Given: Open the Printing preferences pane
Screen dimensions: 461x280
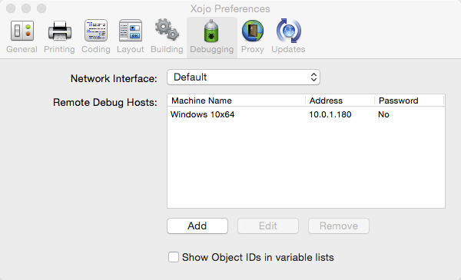Looking at the screenshot, I should tap(59, 37).
